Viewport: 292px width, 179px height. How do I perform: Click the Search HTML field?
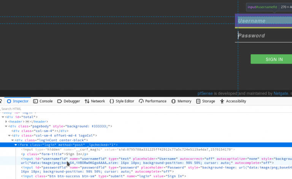[146, 109]
